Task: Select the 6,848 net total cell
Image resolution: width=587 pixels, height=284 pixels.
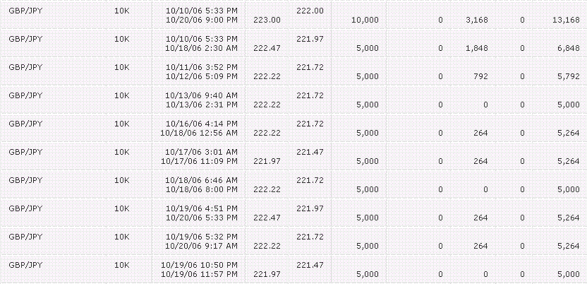Action: 568,48
